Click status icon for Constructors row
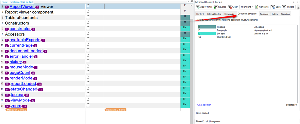Image resolution: width=300 pixels, height=124 pixels. point(88,22)
